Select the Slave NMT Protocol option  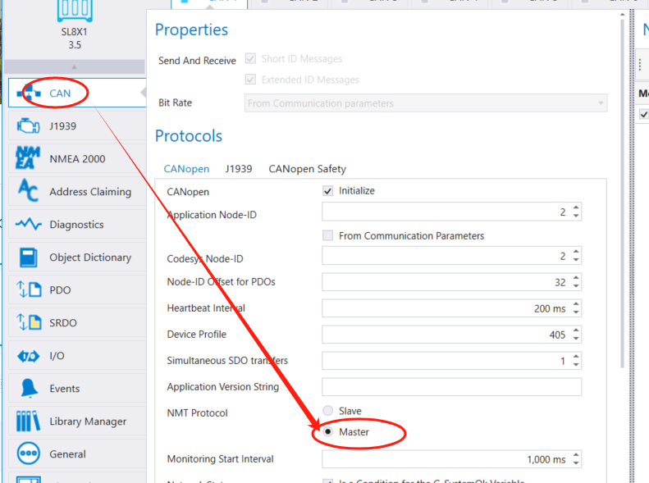coord(328,411)
